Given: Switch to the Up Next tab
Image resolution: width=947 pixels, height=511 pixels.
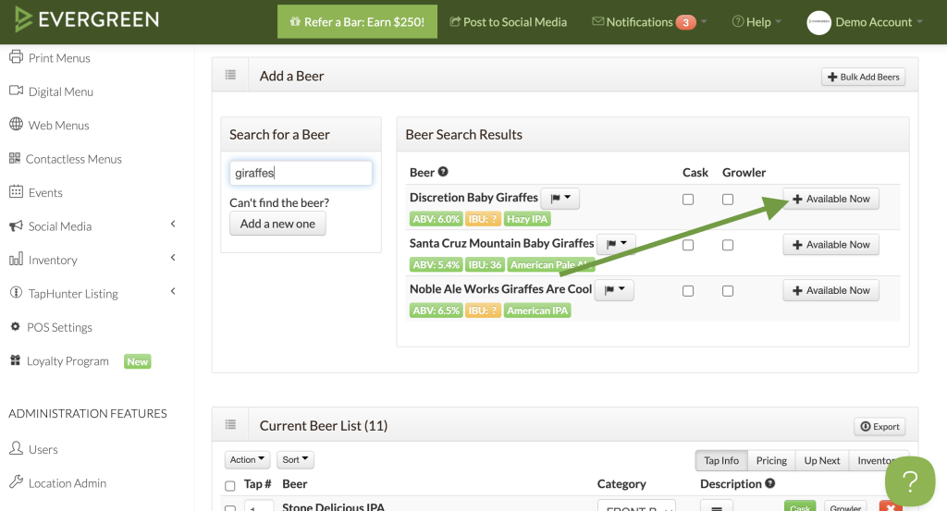Looking at the screenshot, I should (x=821, y=460).
